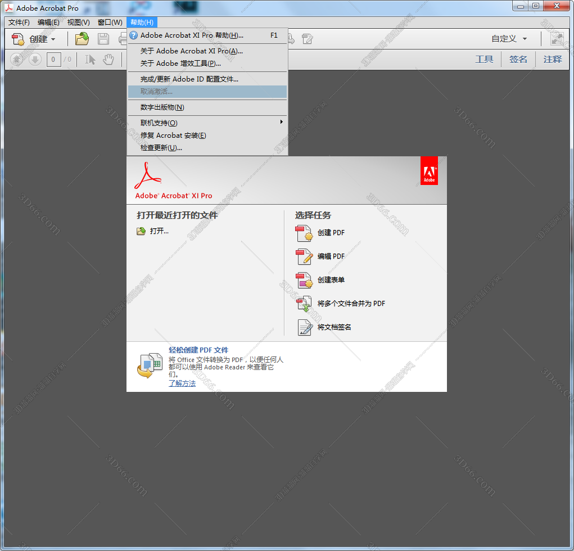Open the File menu
Screen dimensions: 574x551
(19, 22)
